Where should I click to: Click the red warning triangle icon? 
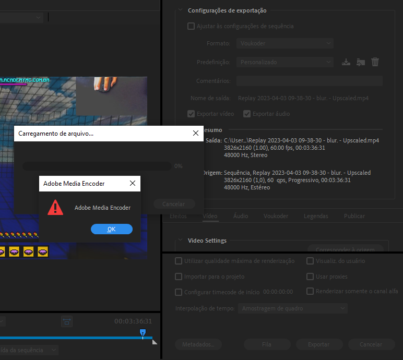55,208
